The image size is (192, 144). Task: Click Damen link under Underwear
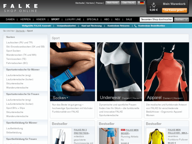click(126, 98)
